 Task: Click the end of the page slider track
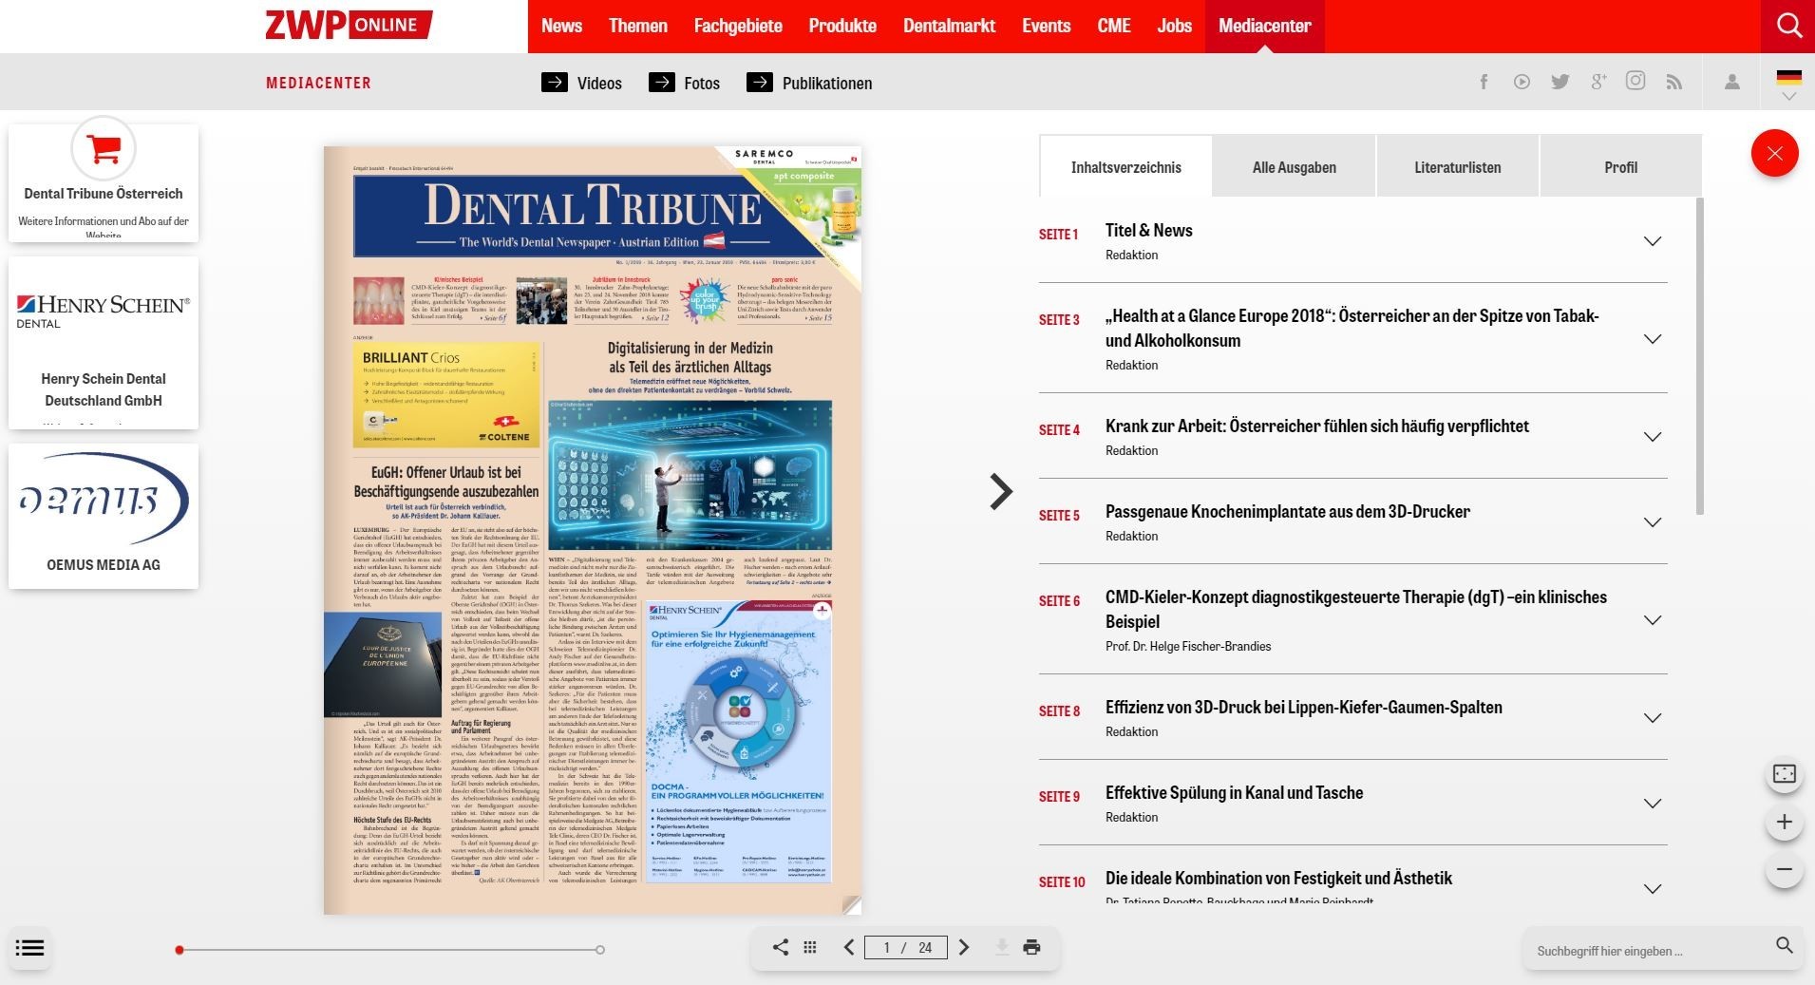click(600, 950)
